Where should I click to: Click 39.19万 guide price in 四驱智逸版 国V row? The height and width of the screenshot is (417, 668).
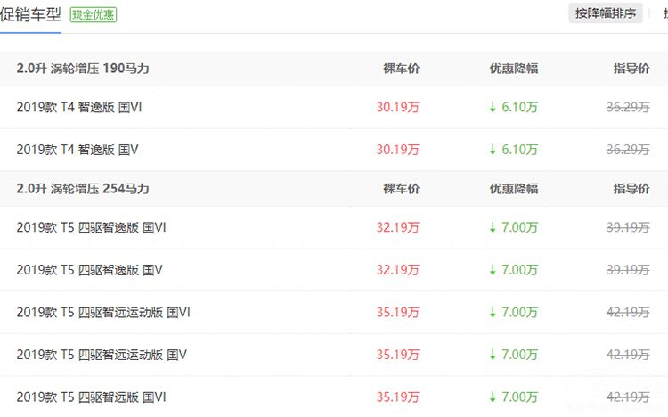(628, 270)
